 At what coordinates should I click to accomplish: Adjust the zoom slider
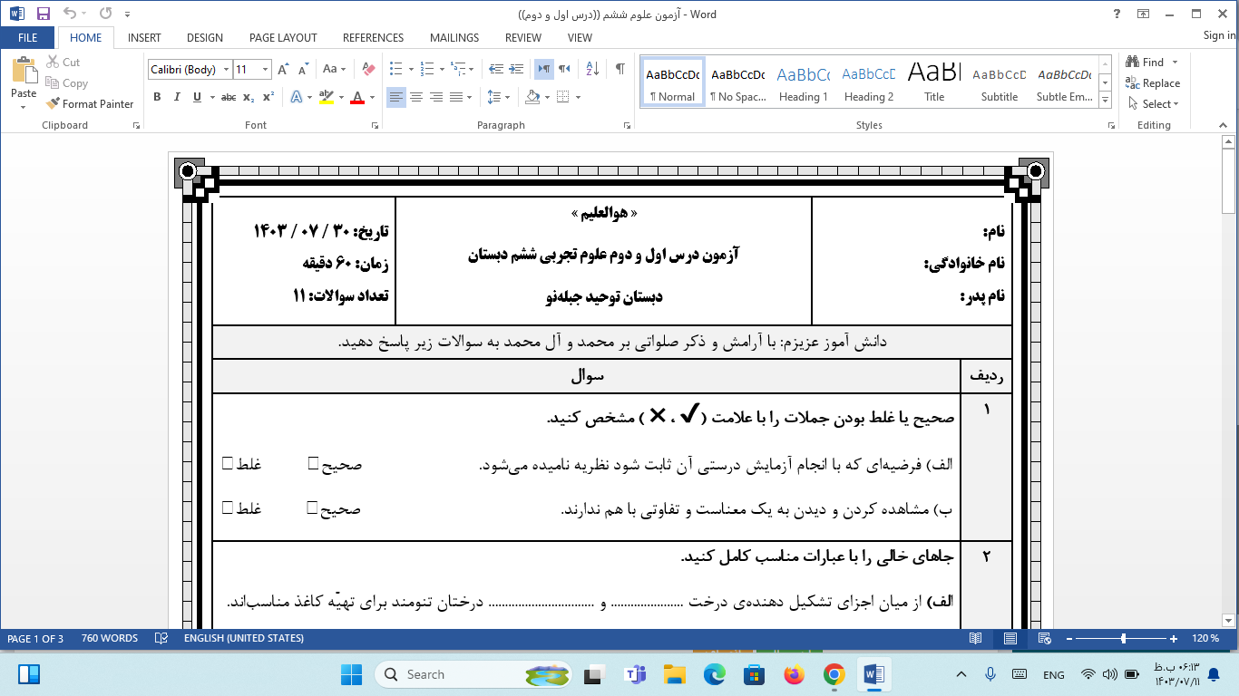[1124, 639]
